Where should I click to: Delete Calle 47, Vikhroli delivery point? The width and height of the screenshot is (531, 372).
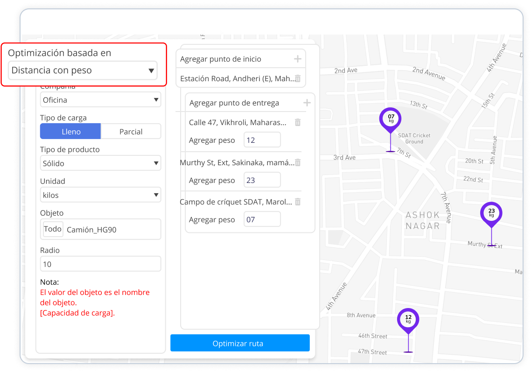298,122
